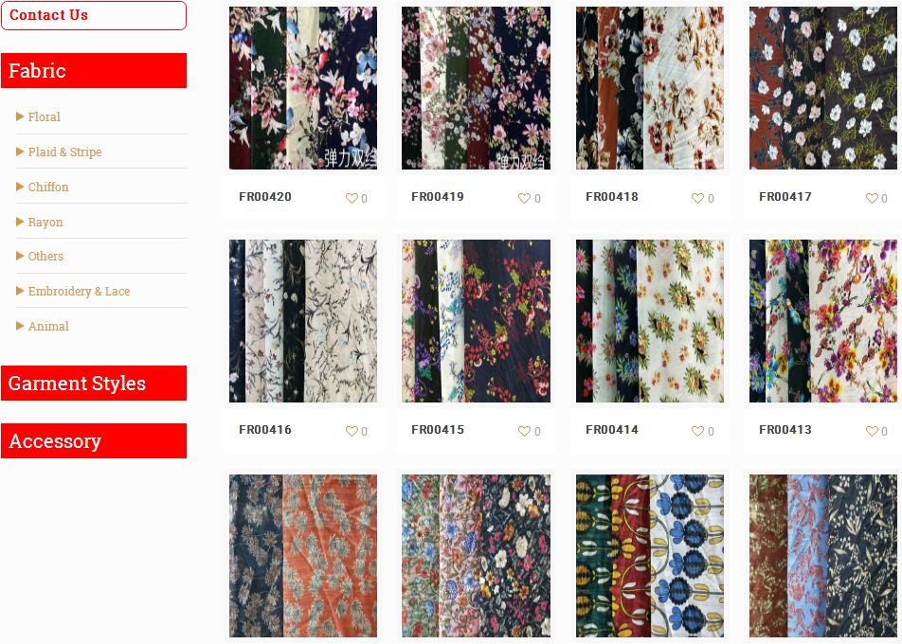Click the Contact Us button

94,15
